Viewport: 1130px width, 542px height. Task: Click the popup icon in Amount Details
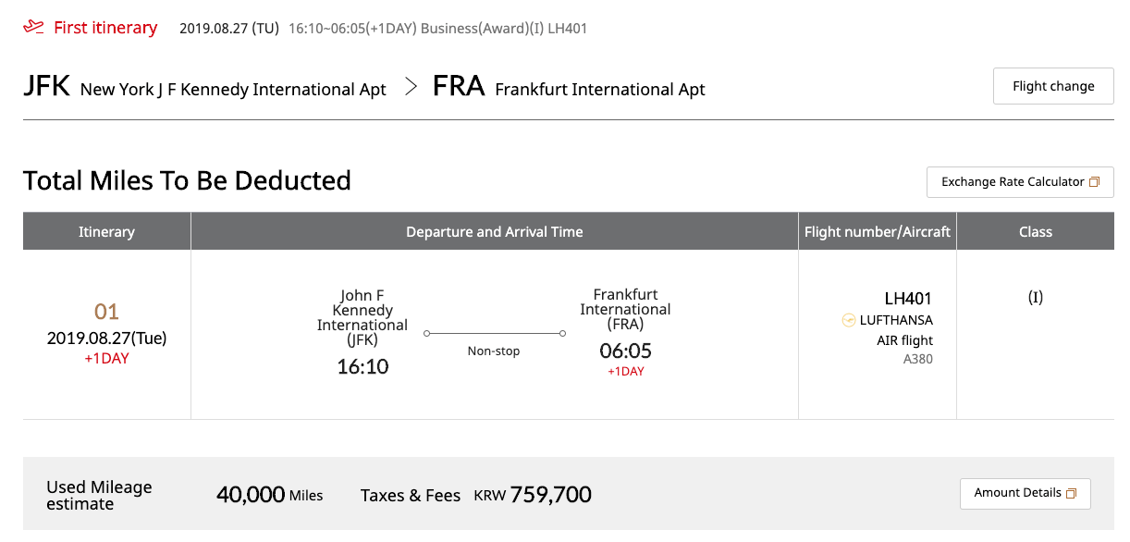click(x=1072, y=493)
